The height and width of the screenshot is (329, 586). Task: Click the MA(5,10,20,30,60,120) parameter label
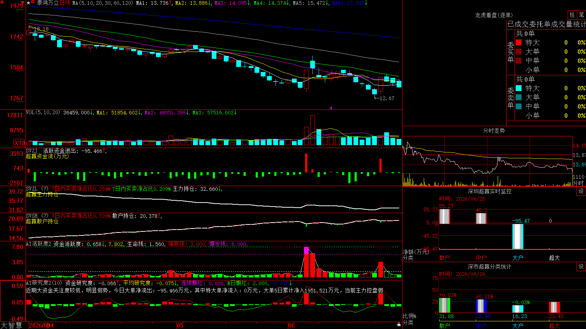pos(103,3)
